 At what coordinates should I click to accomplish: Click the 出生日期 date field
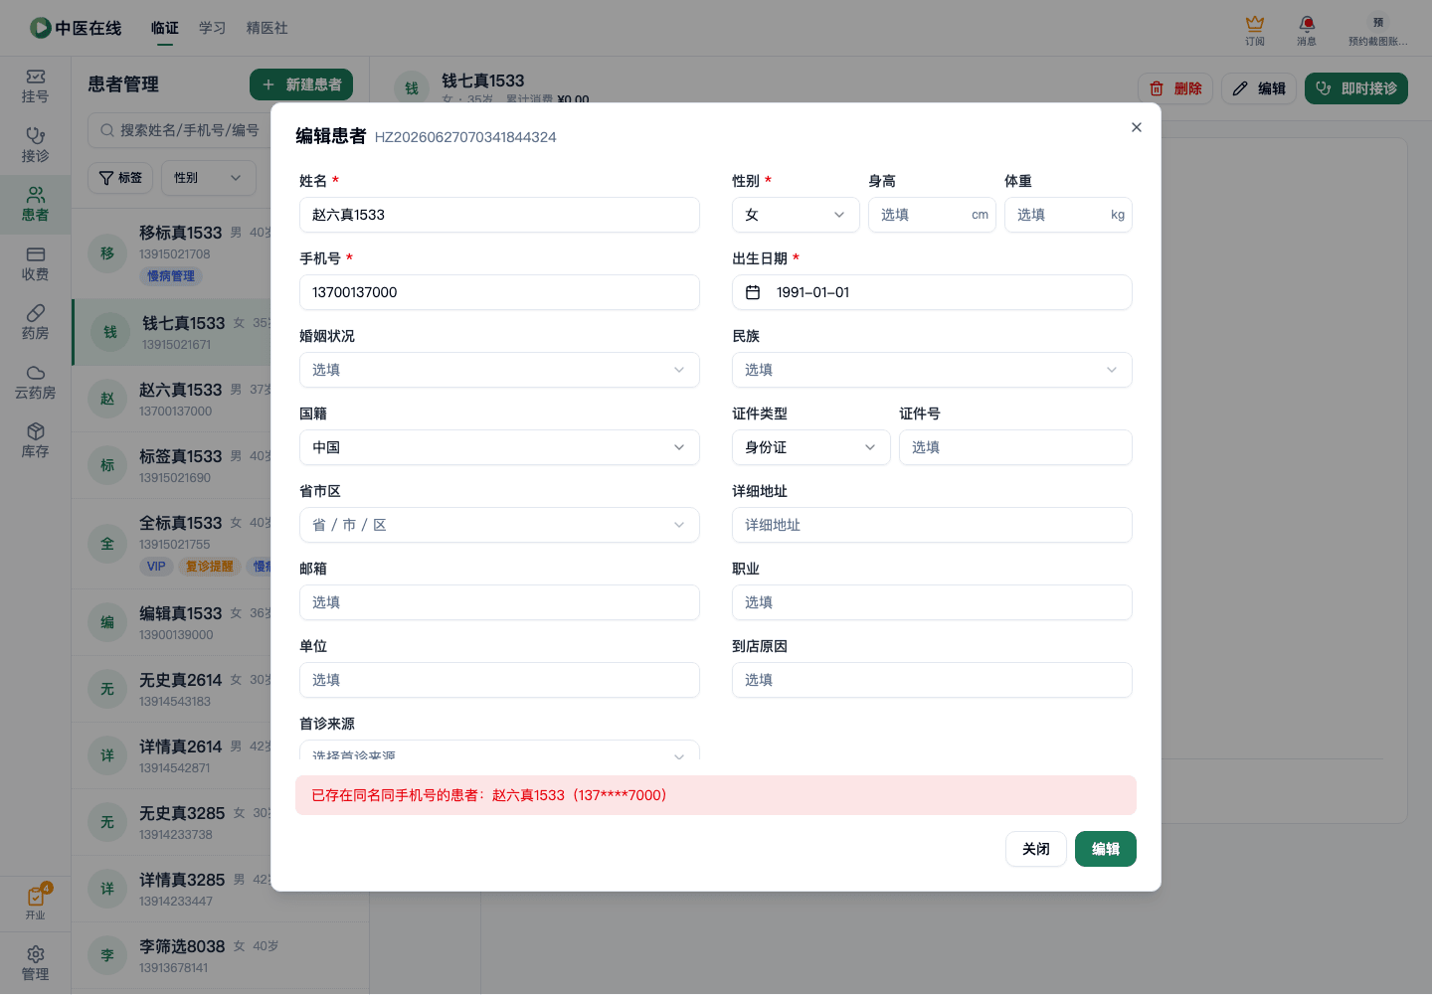(932, 292)
